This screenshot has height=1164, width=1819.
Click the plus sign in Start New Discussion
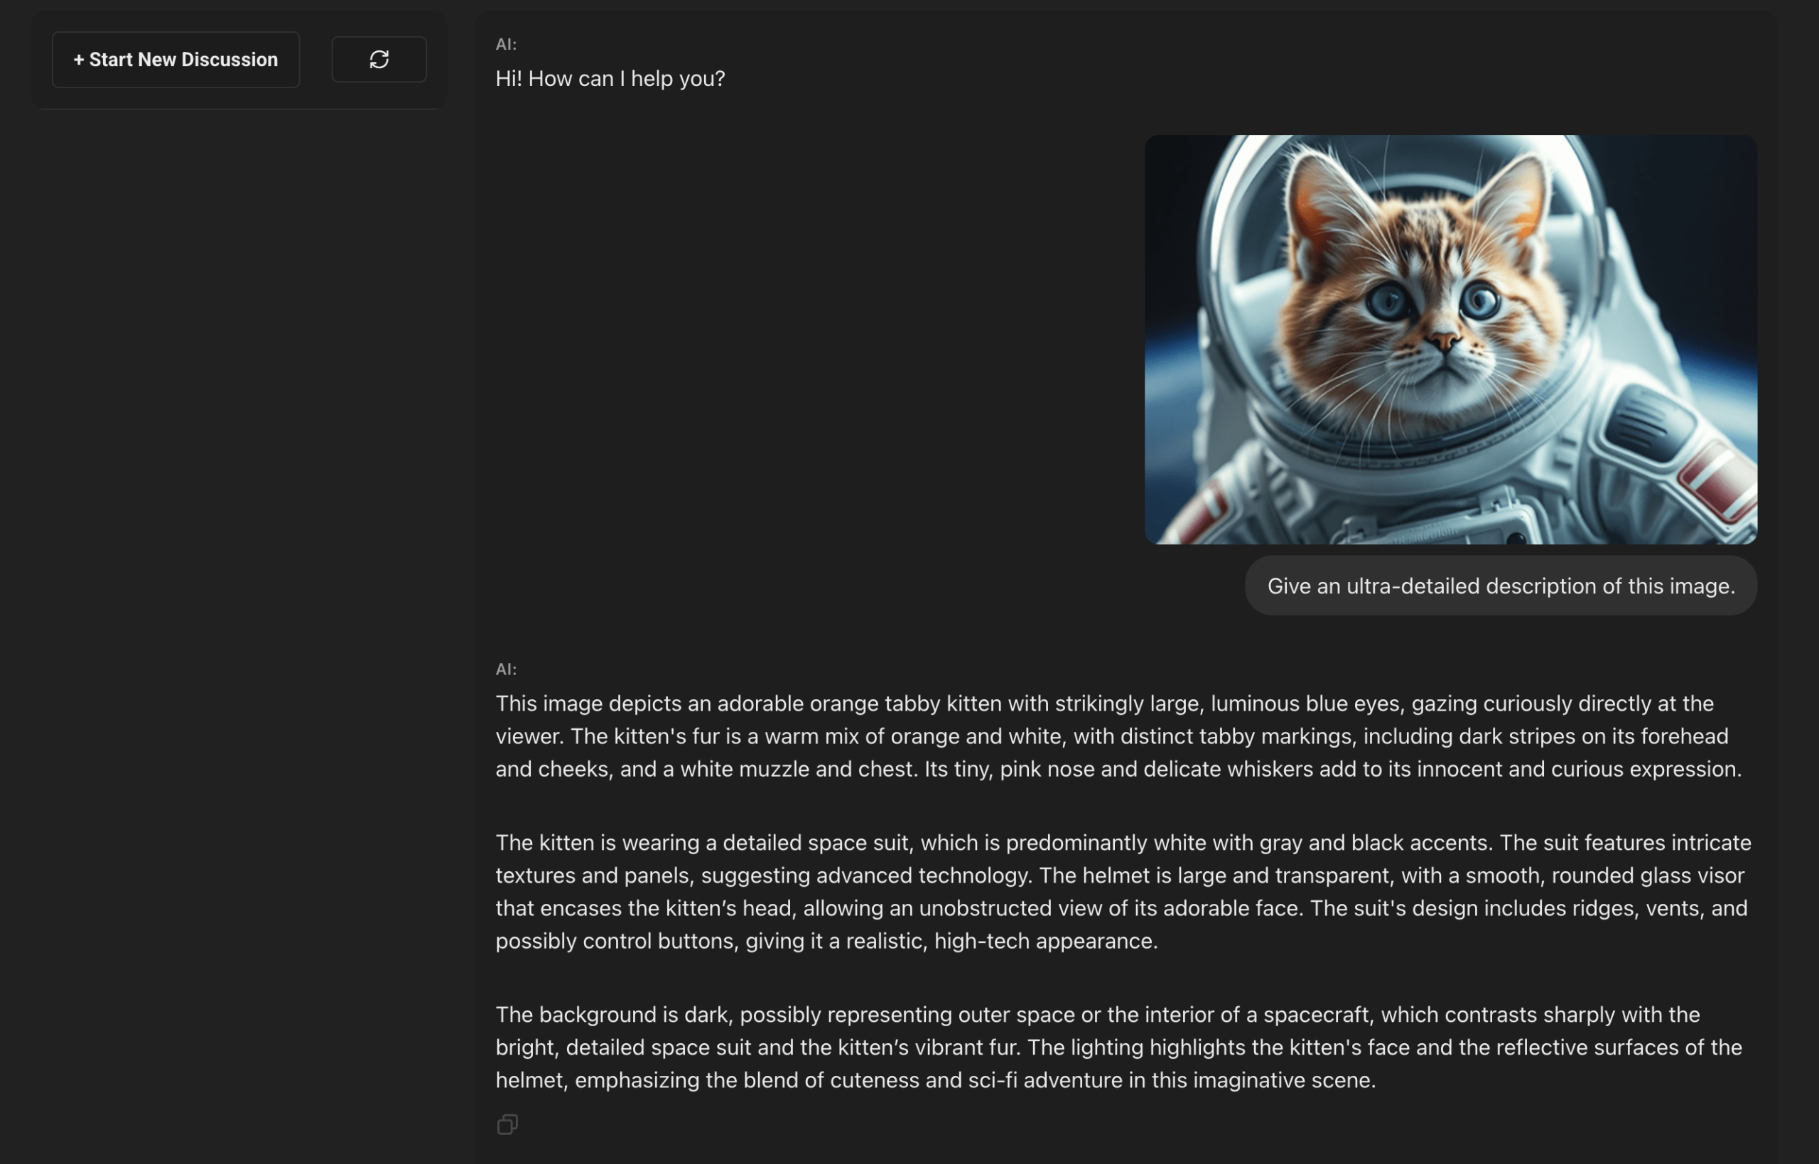pos(79,60)
